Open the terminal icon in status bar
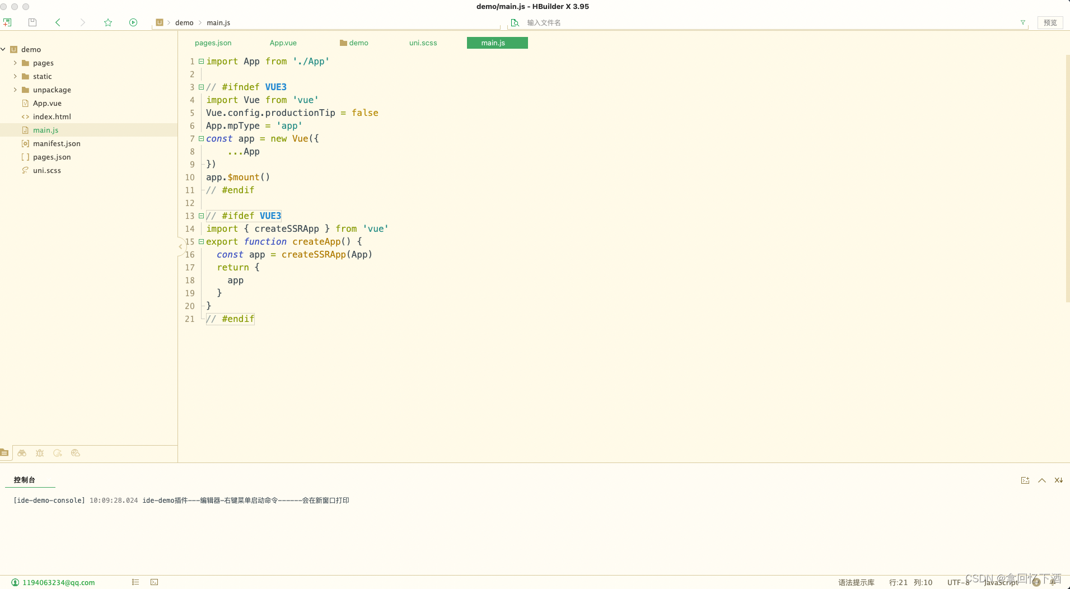Image resolution: width=1070 pixels, height=589 pixels. [155, 582]
